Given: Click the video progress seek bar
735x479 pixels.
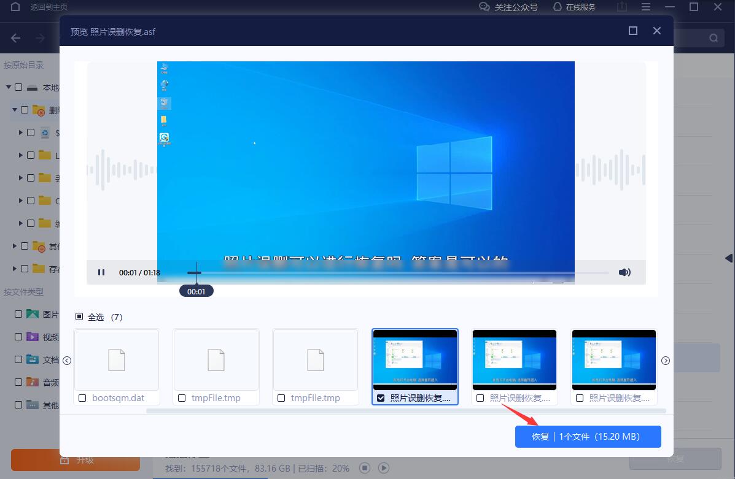Looking at the screenshot, I should click(399, 272).
